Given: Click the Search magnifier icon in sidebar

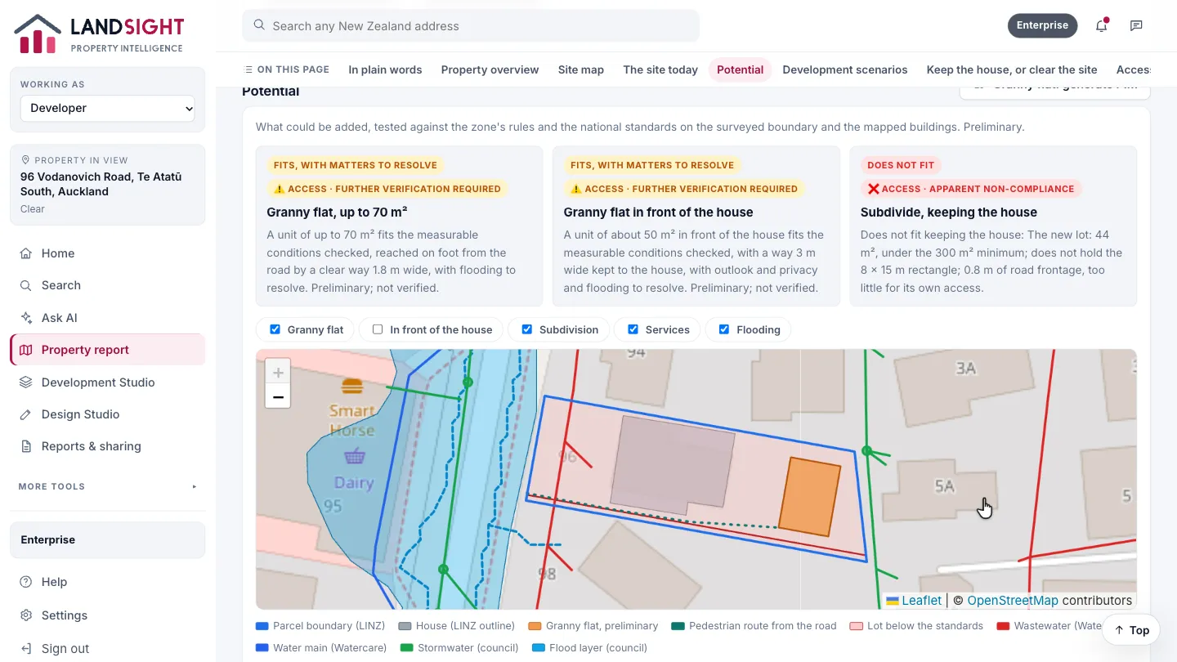Looking at the screenshot, I should 26,285.
